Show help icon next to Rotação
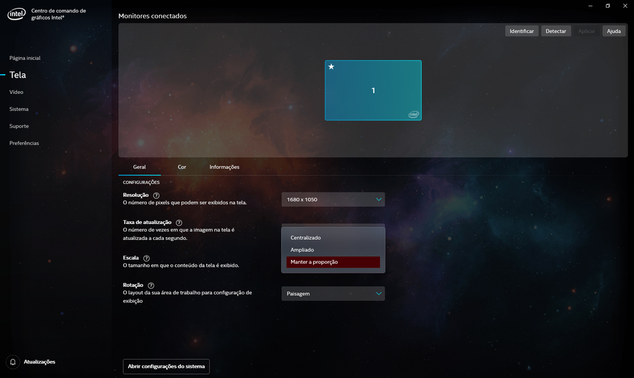Viewport: 634px width, 378px height. tap(151, 285)
